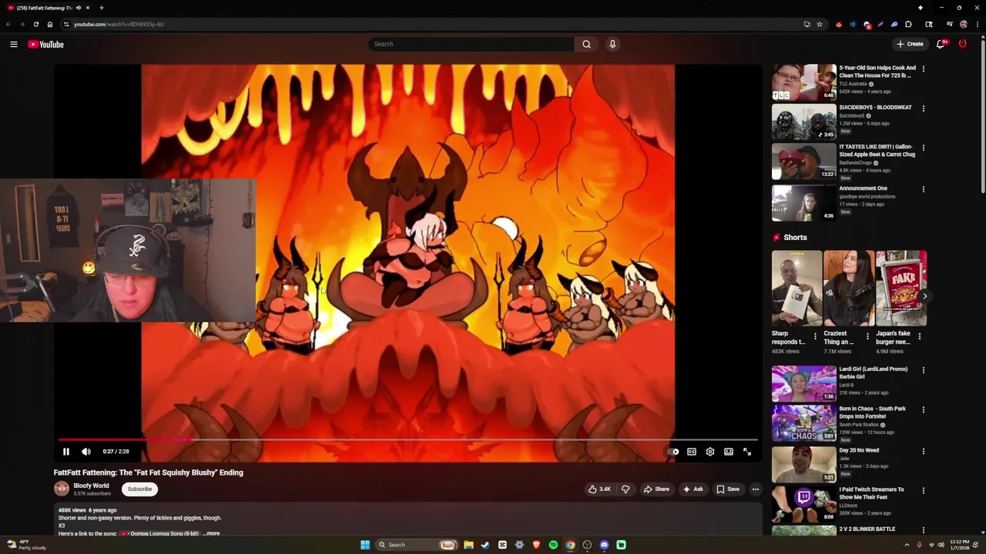Pause the video with the player control

[66, 452]
